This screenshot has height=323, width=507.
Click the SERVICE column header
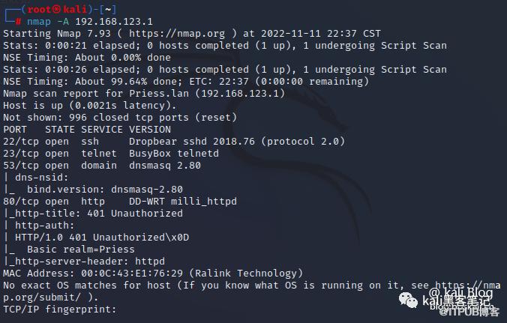102,130
